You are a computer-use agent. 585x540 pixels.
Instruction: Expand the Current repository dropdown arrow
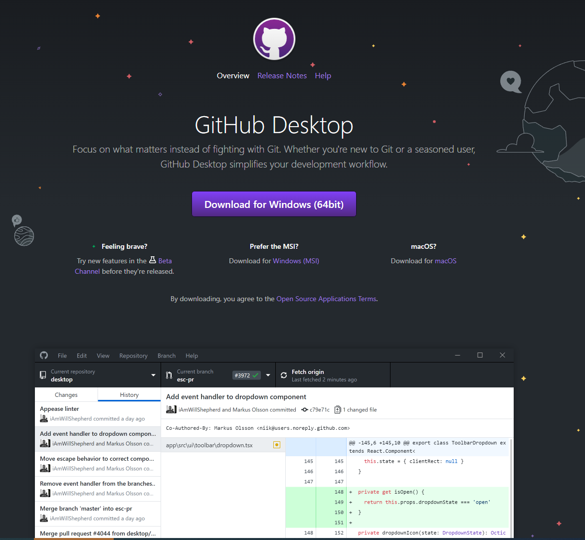153,375
